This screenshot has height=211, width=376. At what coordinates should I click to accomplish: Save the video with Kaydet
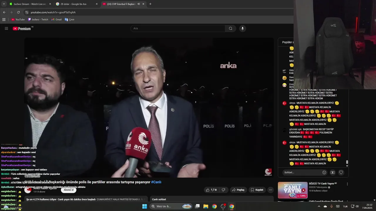[257, 190]
